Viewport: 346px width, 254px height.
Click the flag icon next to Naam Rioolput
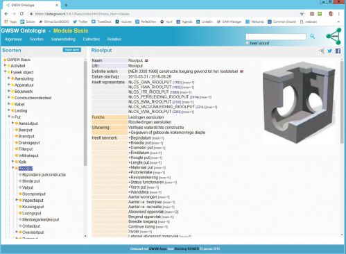(x=146, y=60)
